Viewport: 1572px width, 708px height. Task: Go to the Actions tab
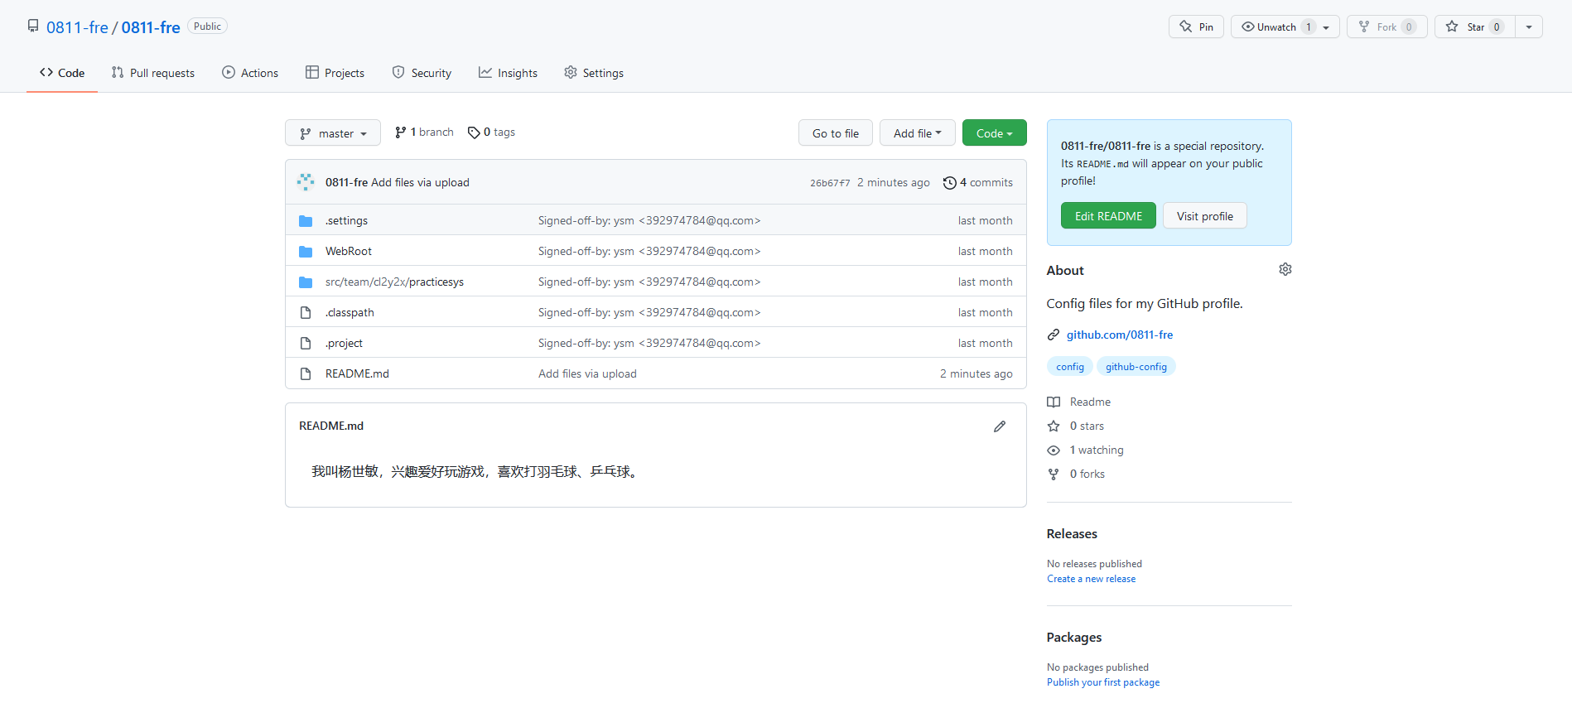[250, 73]
